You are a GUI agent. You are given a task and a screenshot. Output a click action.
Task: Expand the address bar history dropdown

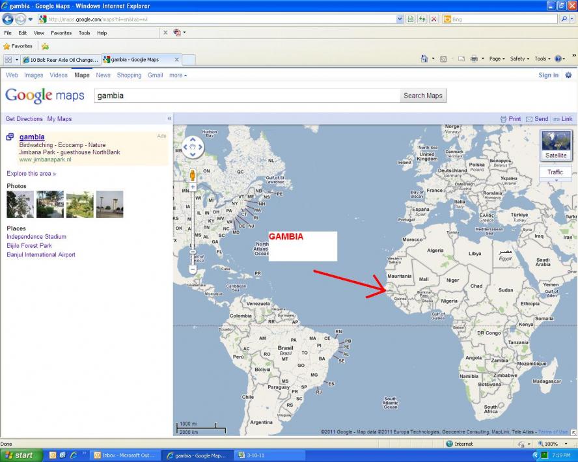click(400, 19)
